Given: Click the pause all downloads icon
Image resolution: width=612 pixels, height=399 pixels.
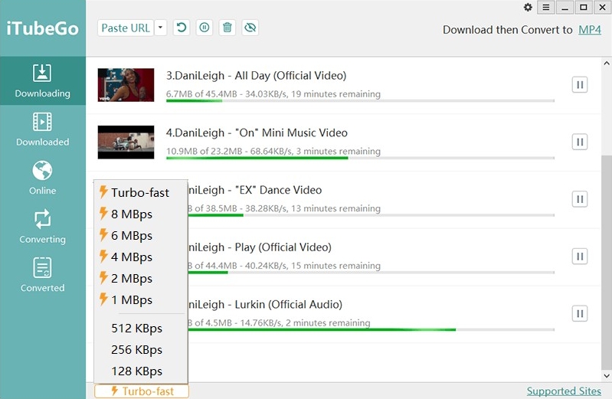Looking at the screenshot, I should point(205,28).
